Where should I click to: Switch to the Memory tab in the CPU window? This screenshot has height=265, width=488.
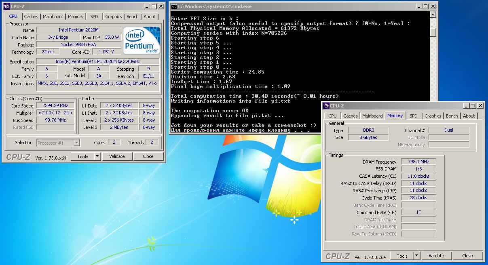[76, 17]
